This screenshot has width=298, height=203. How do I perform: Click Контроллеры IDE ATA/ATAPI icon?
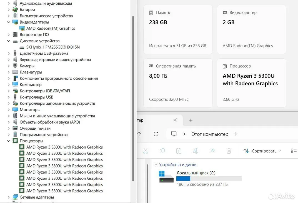tap(15, 91)
